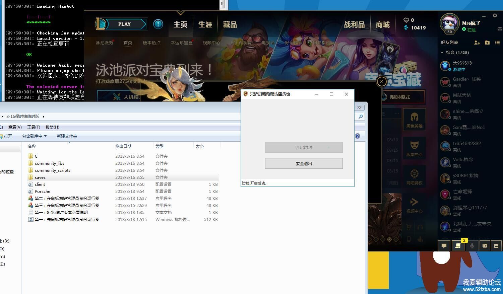Viewport: 503px width, 294px height.
Task: Click the add friend icon
Action: pyautogui.click(x=477, y=43)
